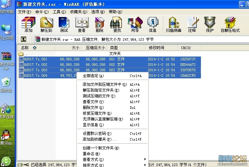Click the 网上邻居 desktop icon
249x167 pixels.
pos(6,32)
